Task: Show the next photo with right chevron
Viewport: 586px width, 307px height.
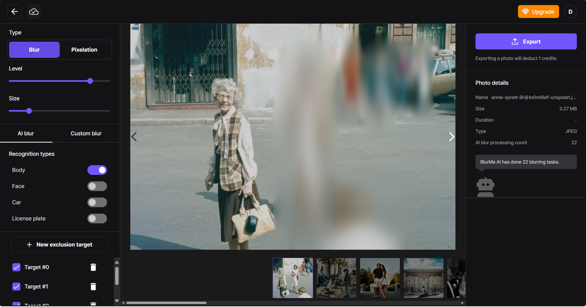Action: pyautogui.click(x=452, y=137)
